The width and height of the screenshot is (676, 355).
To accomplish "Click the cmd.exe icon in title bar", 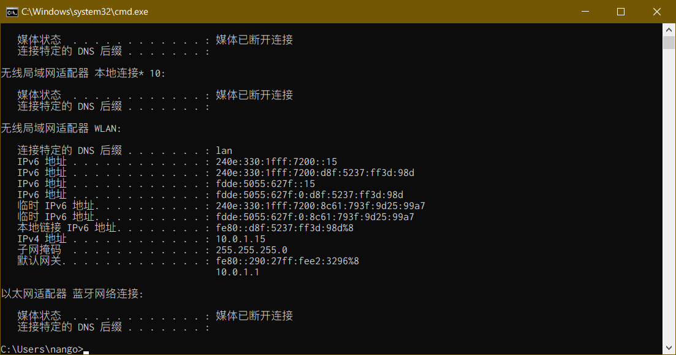I will 12,12.
